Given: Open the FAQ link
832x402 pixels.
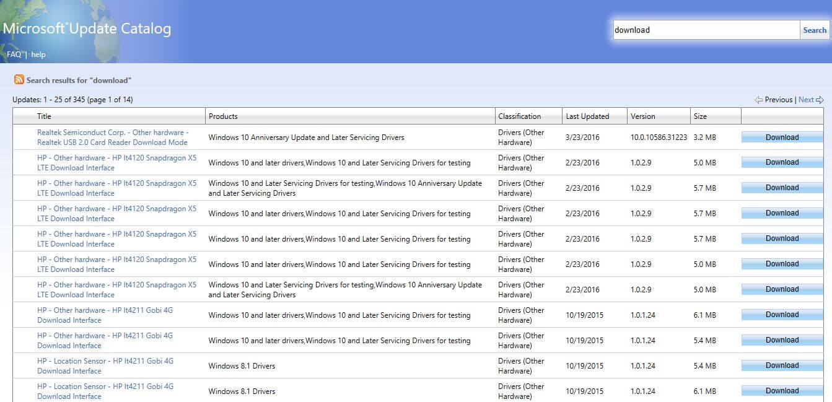Looking at the screenshot, I should pos(14,55).
